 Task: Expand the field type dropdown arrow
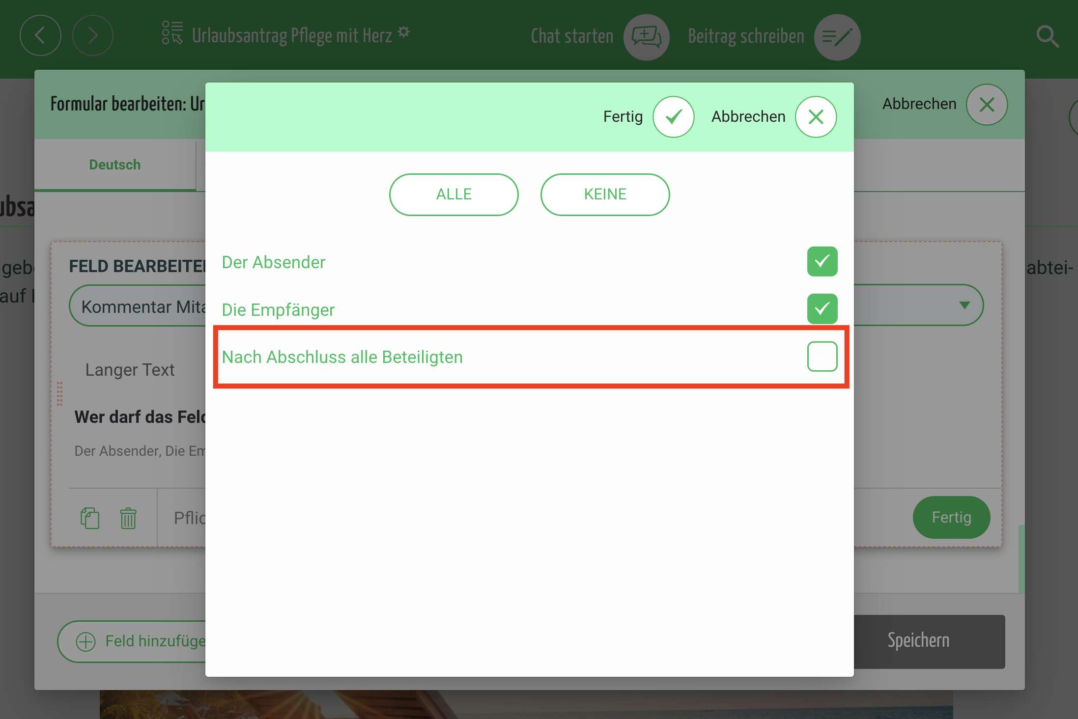[x=964, y=305]
